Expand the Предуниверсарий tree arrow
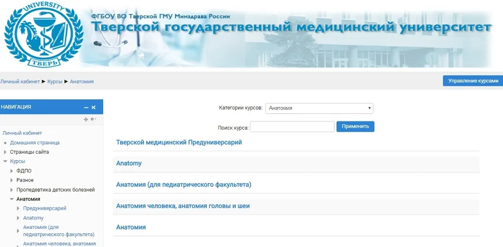The height and width of the screenshot is (247, 503). 18,209
